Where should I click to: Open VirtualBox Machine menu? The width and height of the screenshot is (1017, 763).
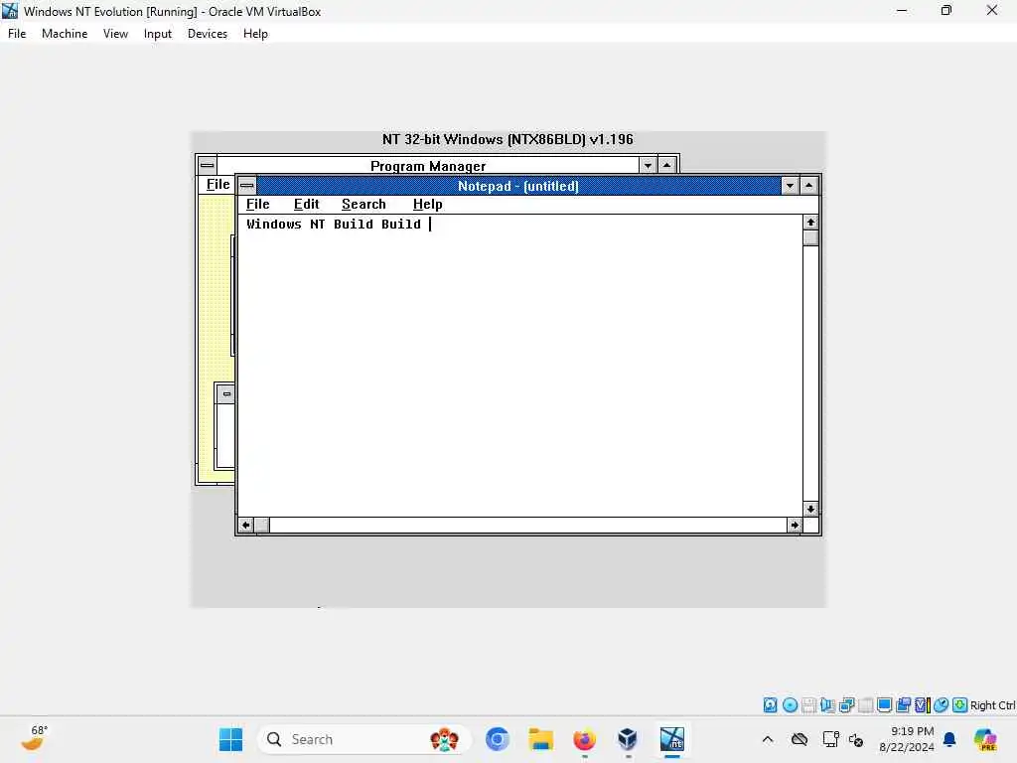65,34
